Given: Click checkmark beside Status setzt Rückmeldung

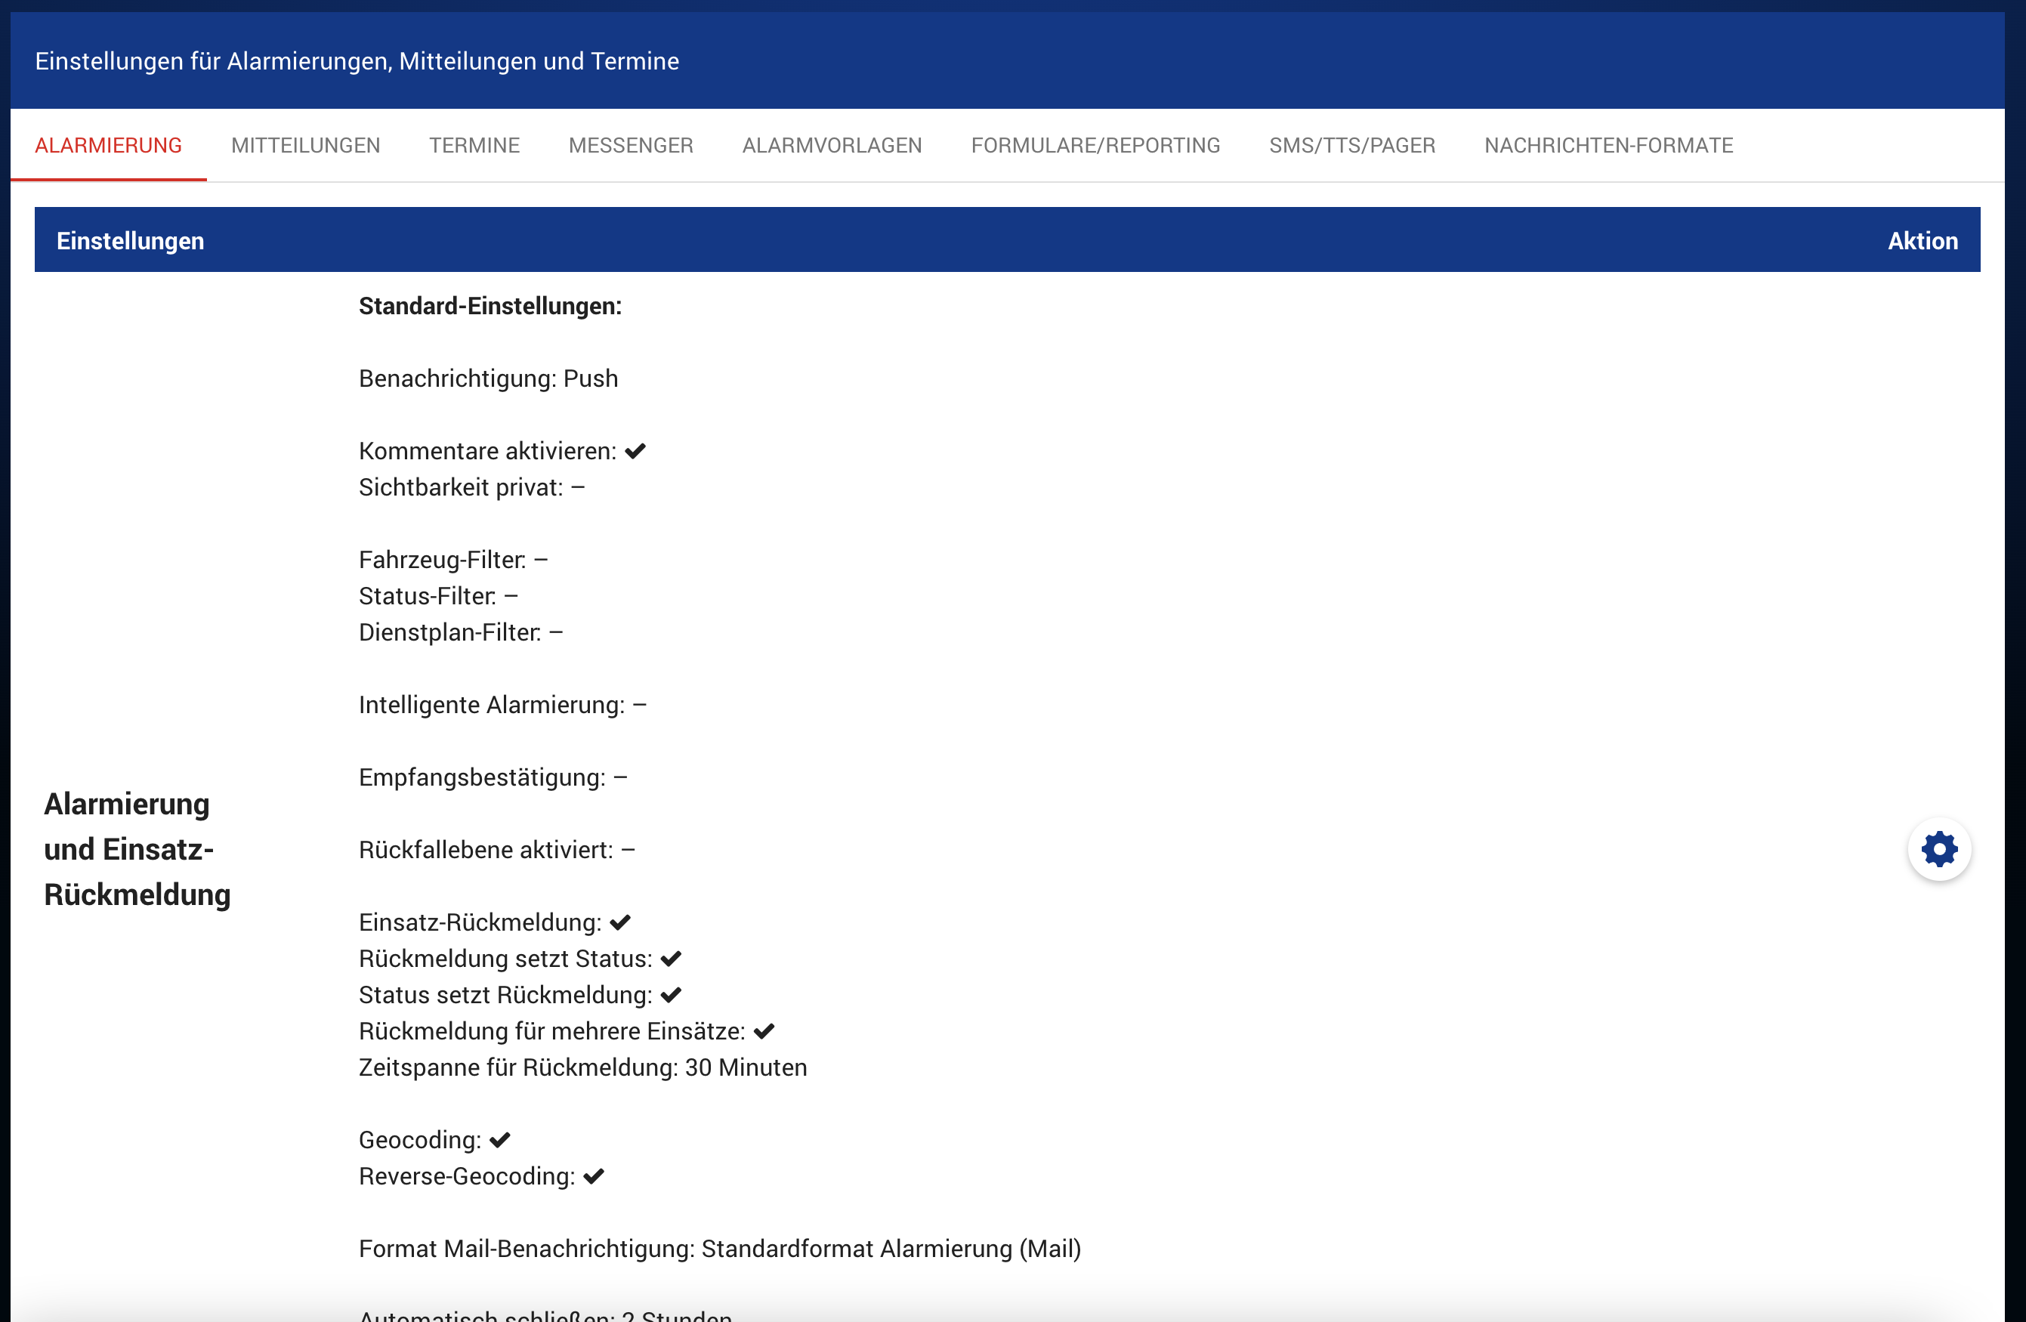Looking at the screenshot, I should [671, 994].
